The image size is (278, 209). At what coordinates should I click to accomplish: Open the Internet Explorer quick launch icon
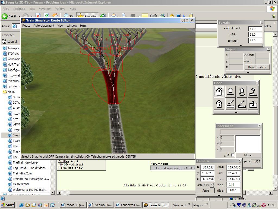pos(21,205)
